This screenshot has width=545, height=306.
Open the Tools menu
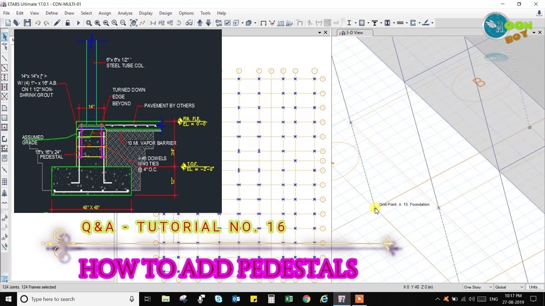[x=205, y=13]
